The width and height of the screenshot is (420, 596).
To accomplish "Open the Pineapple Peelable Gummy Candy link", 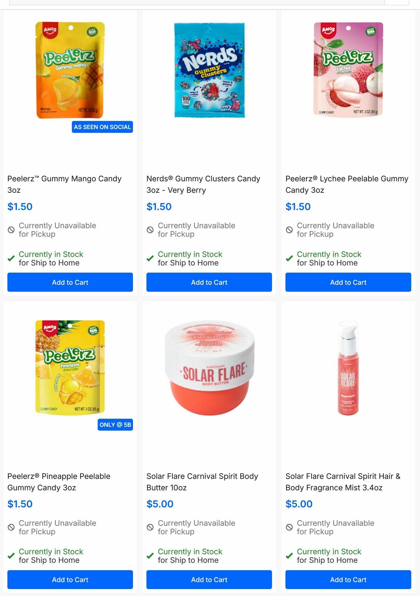I will (58, 482).
